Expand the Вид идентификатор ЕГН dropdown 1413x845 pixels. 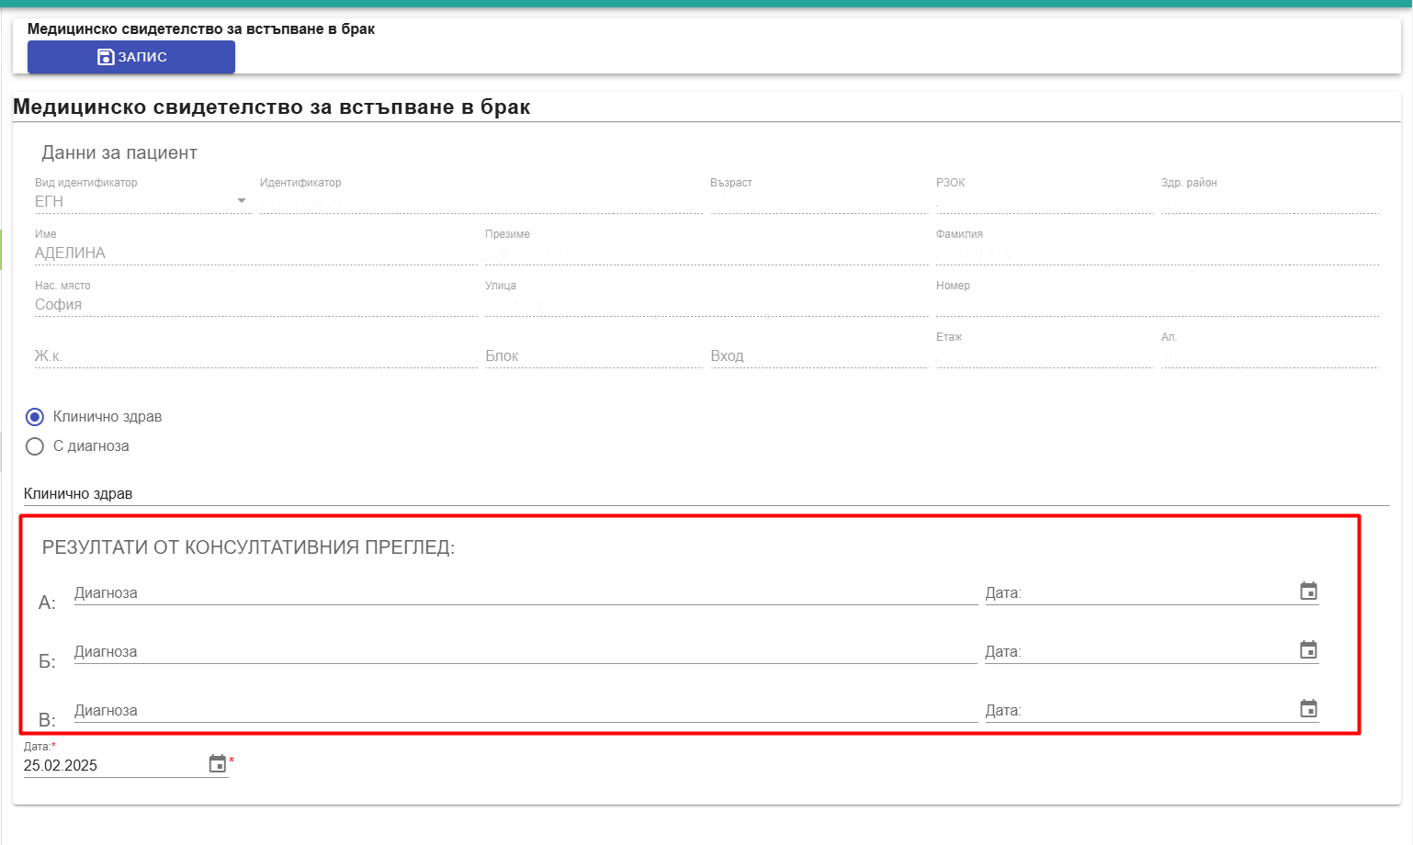[141, 201]
